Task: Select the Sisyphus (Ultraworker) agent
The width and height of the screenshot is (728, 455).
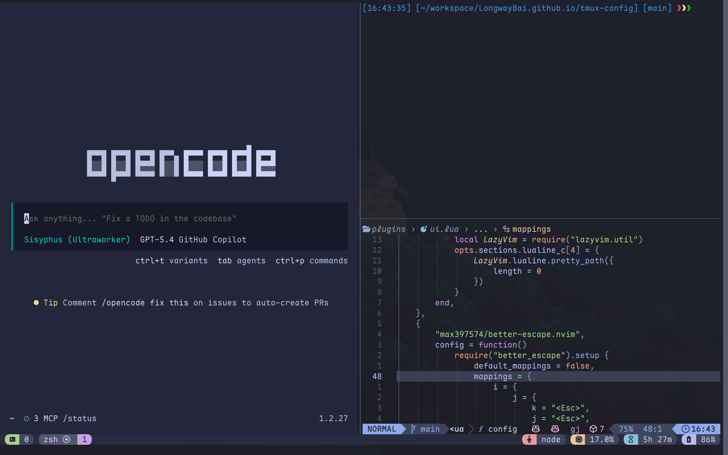Action: [x=77, y=239]
